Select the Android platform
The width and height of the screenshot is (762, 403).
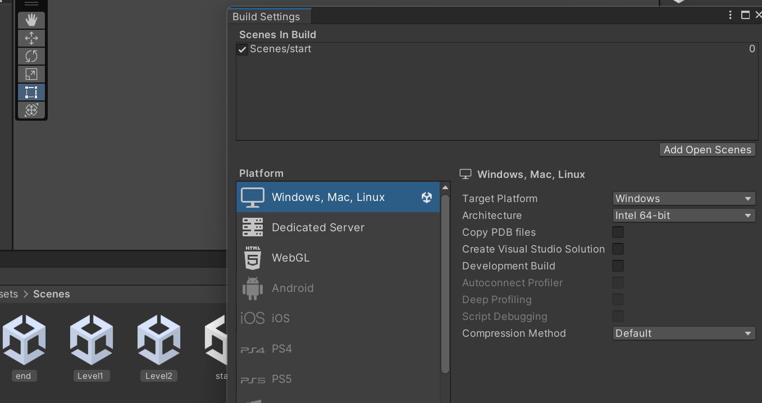(x=338, y=288)
